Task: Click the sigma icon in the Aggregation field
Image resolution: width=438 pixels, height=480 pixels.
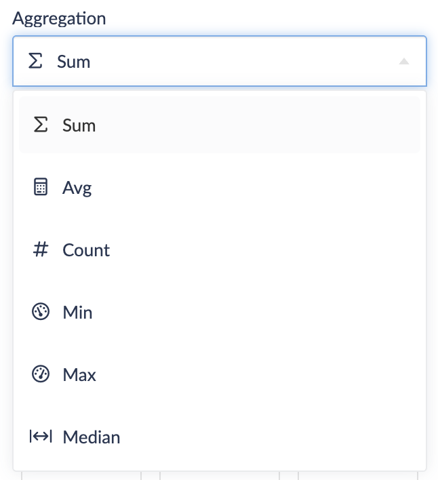Action: coord(35,62)
